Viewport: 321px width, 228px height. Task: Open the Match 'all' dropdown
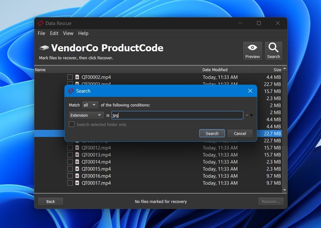coord(90,105)
